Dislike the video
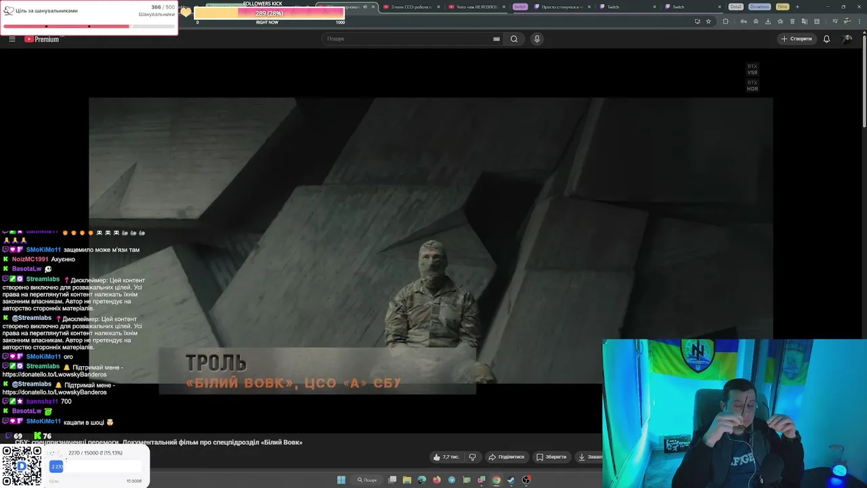 tap(473, 457)
